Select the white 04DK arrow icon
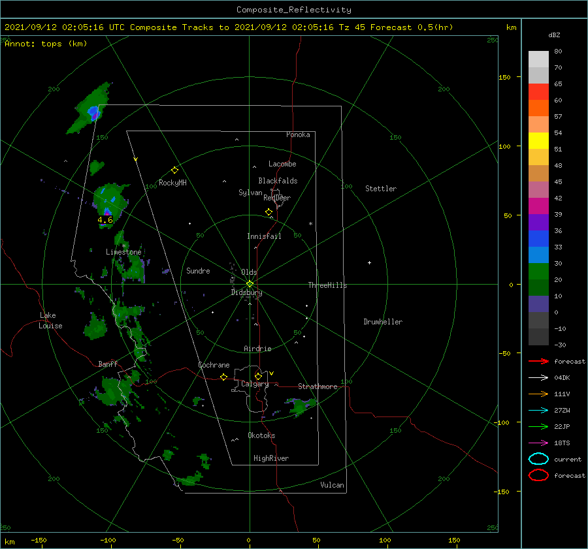 [538, 377]
